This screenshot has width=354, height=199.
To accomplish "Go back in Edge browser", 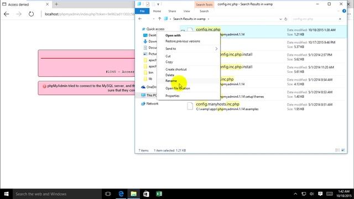I will [x=6, y=14].
